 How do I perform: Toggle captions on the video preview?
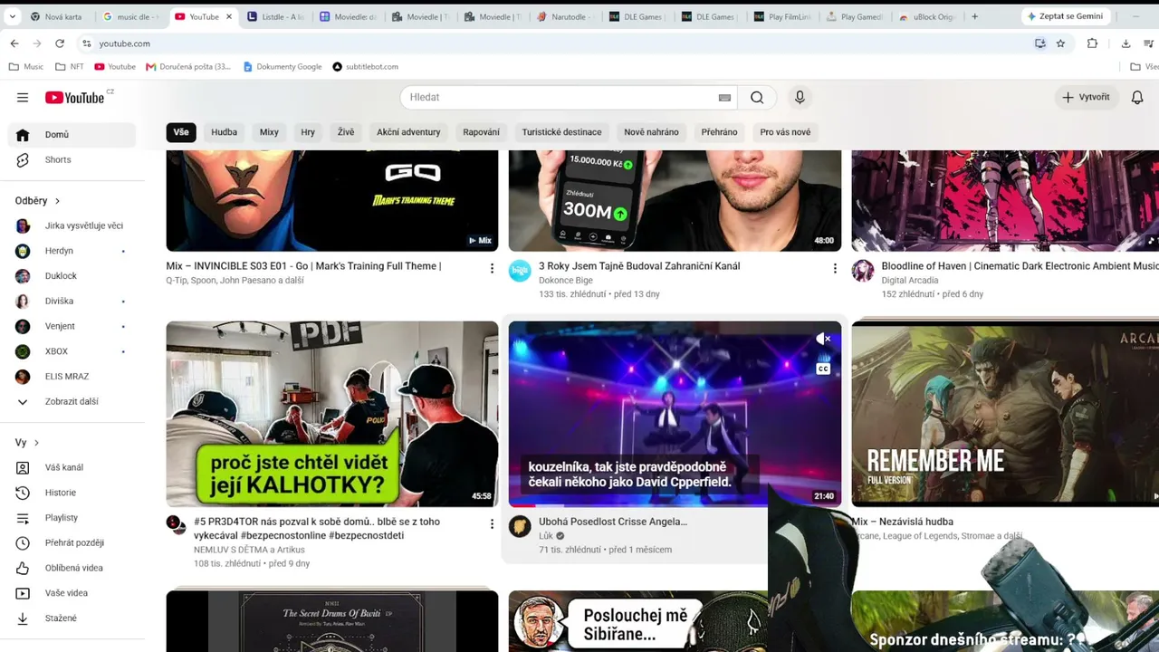click(x=823, y=368)
